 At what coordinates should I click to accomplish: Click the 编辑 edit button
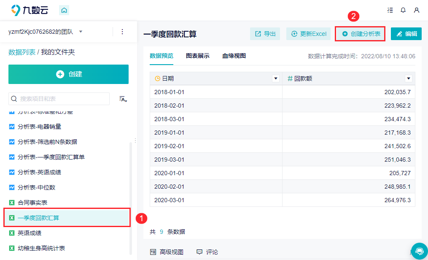[406, 34]
